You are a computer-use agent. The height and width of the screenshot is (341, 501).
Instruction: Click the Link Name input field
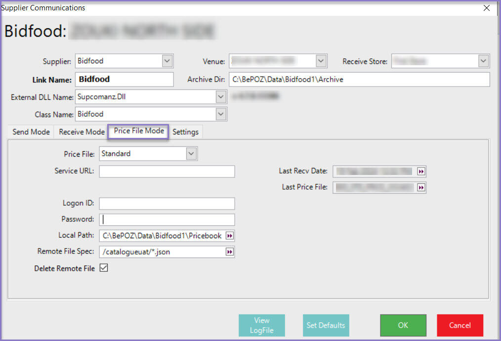[x=125, y=79]
